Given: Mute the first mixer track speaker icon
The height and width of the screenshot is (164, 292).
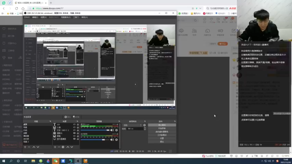Looking at the screenshot, I should [x=112, y=130].
